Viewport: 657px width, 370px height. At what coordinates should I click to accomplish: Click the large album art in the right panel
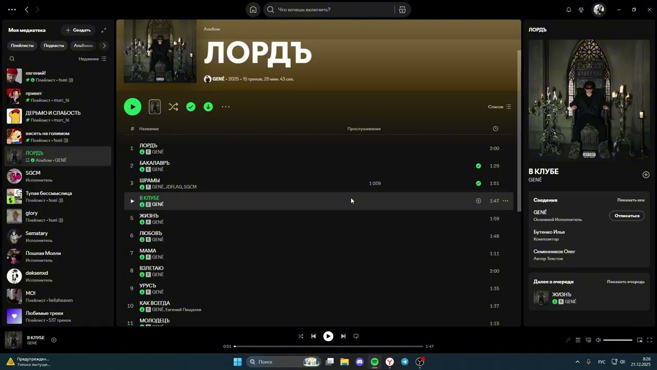(589, 100)
